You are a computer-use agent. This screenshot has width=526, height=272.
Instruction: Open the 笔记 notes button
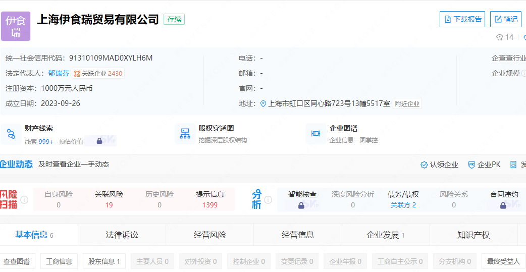[x=505, y=19]
